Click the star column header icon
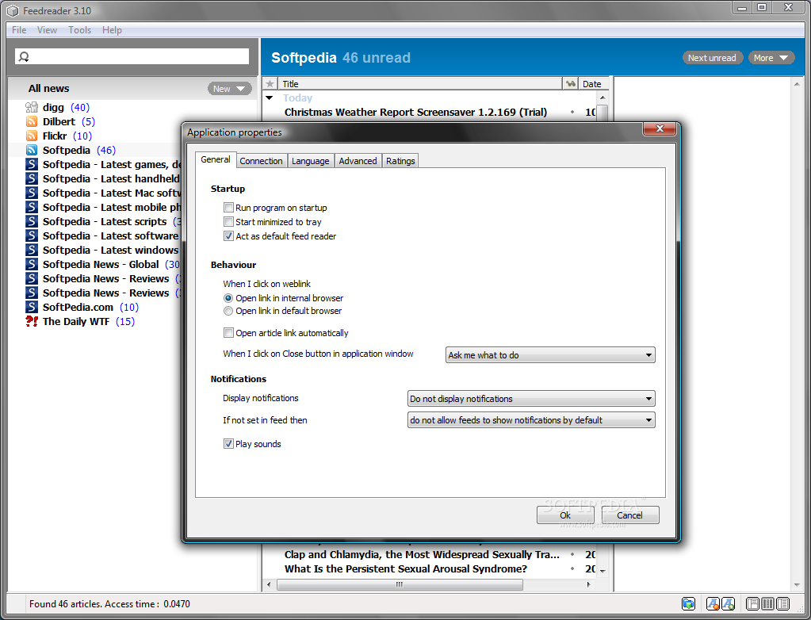The width and height of the screenshot is (811, 620). pos(270,84)
